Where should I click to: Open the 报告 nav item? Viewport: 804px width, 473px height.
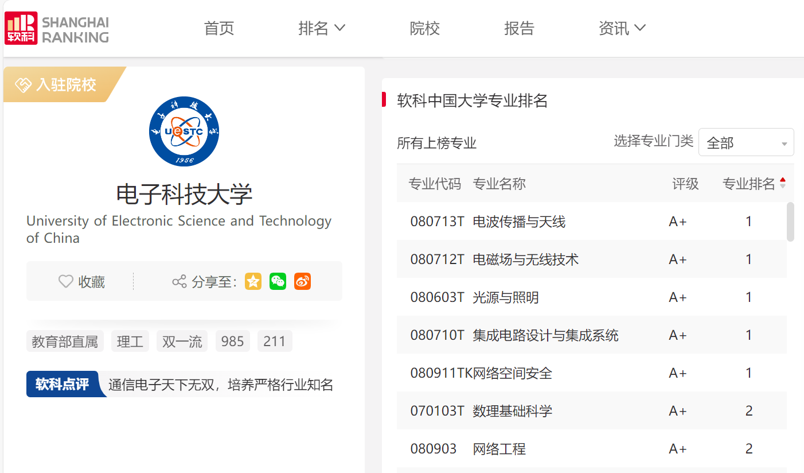point(519,28)
